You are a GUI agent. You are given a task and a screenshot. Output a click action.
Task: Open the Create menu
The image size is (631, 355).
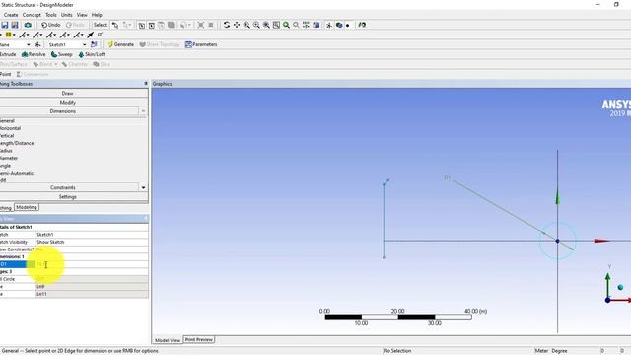tap(11, 15)
